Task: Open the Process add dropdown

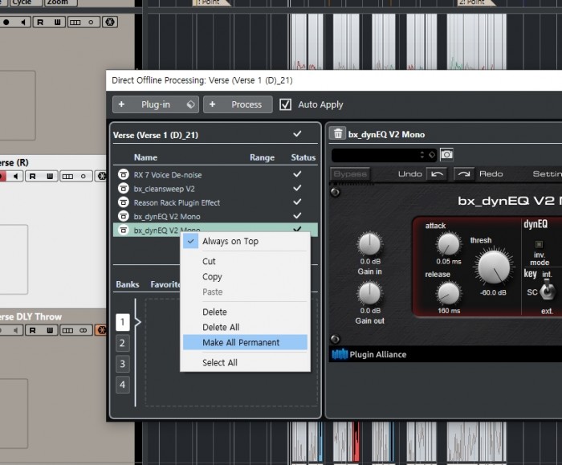Action: click(238, 104)
